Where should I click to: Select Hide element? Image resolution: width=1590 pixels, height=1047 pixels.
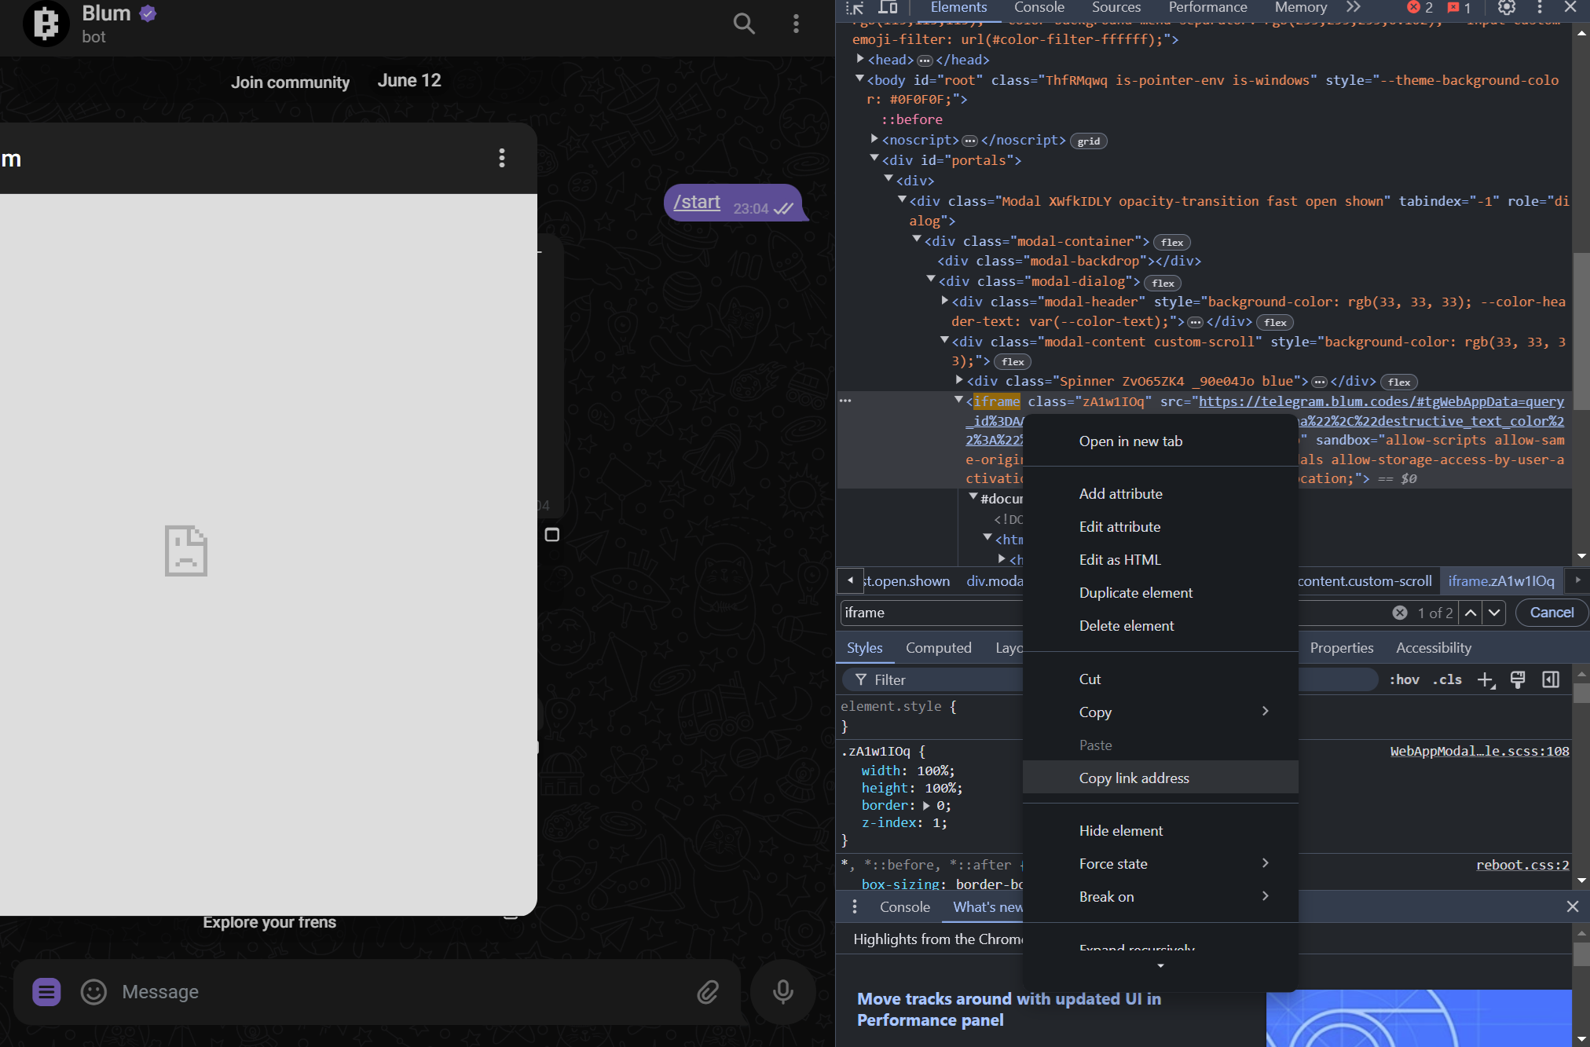pyautogui.click(x=1160, y=830)
